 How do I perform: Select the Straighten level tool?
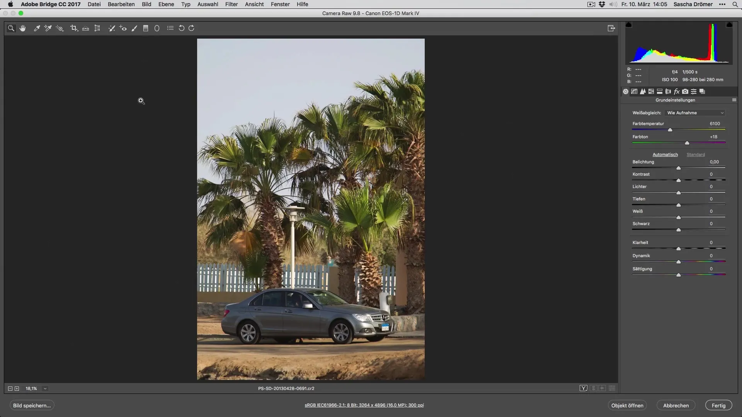[86, 28]
